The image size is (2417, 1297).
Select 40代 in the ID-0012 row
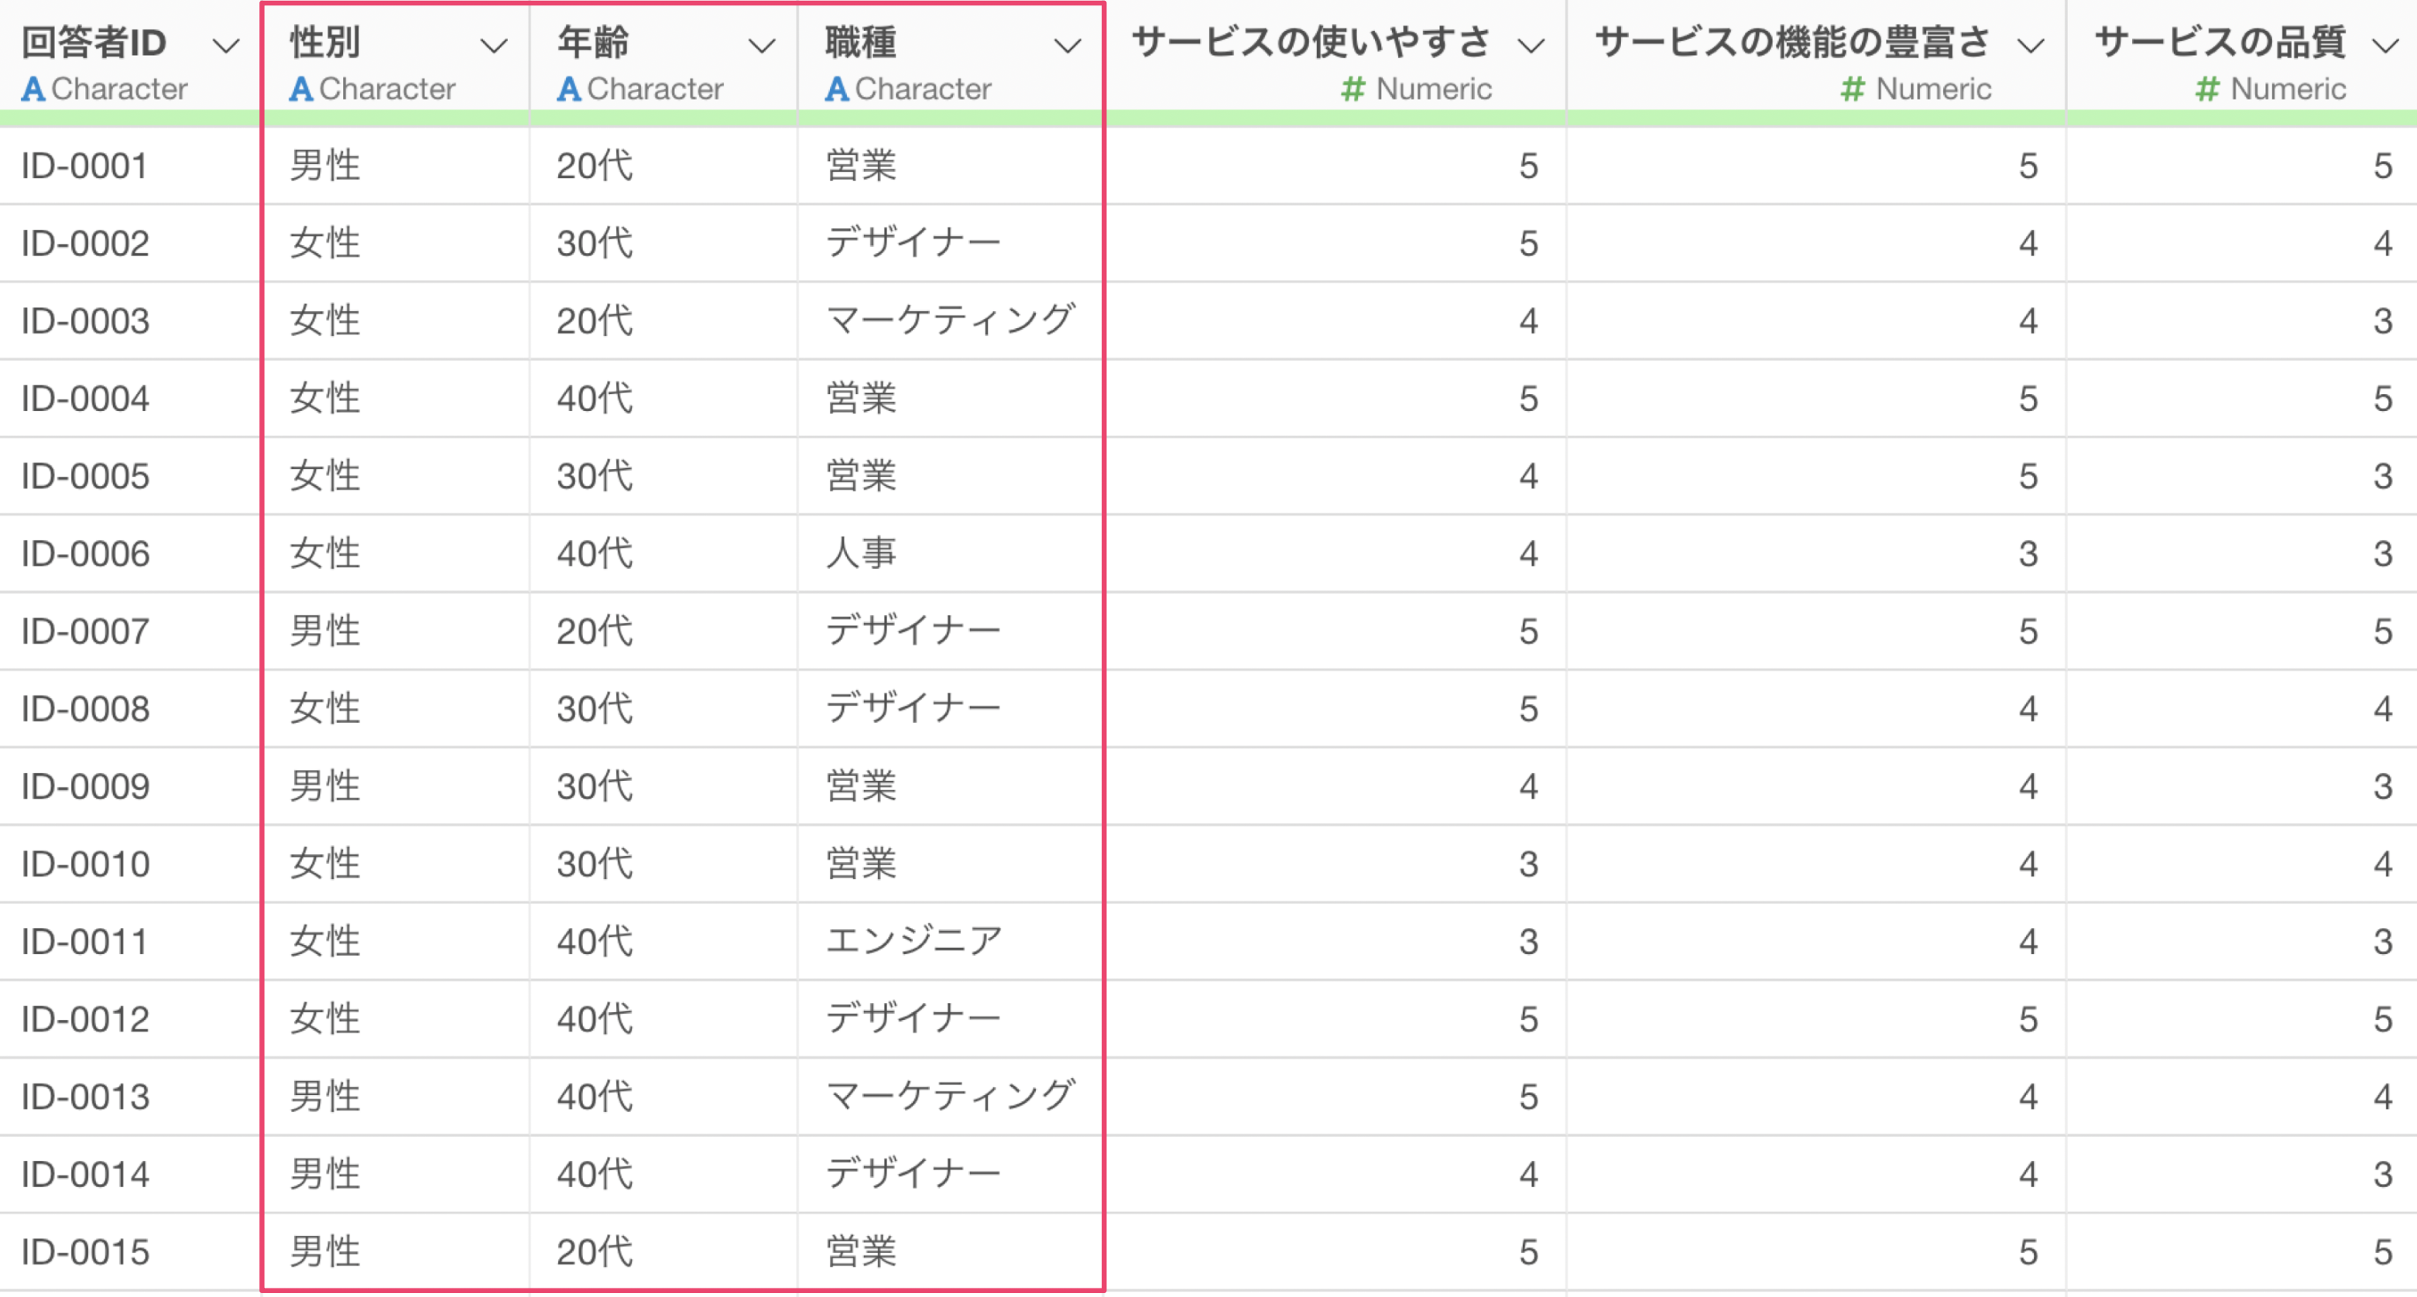[x=595, y=1019]
